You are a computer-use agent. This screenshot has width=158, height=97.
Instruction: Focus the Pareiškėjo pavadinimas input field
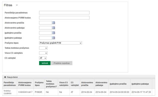64,13
